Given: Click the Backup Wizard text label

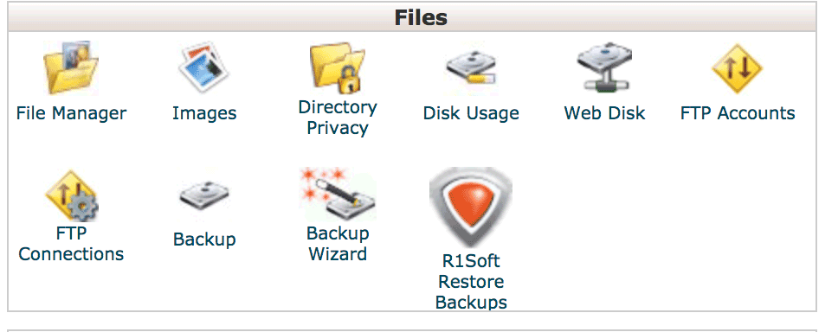Looking at the screenshot, I should click(338, 244).
